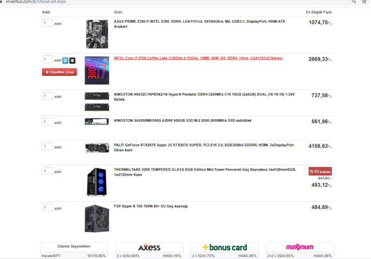Click the Ödeme Seçenekleri heading
Screen dimensions: 371x259
[74, 246]
